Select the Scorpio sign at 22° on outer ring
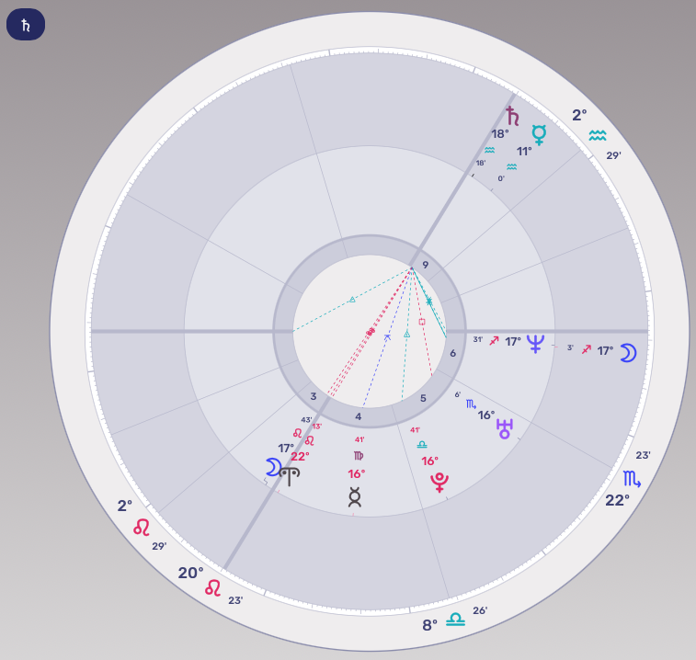The image size is (696, 660). click(633, 479)
